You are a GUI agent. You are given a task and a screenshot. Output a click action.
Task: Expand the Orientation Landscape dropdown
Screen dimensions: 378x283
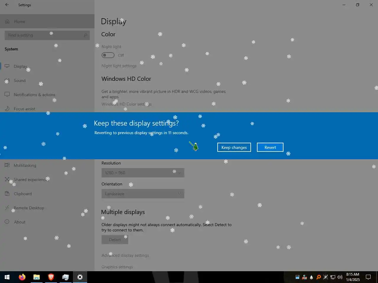(143, 194)
